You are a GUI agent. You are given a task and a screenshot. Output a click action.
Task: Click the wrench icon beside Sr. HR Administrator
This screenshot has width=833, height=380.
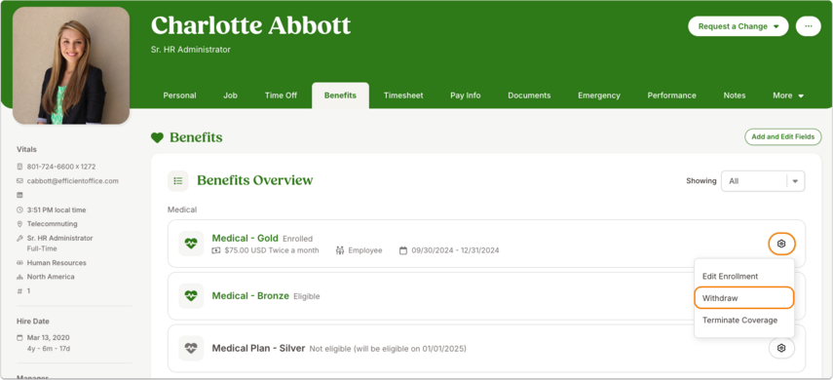[19, 238]
